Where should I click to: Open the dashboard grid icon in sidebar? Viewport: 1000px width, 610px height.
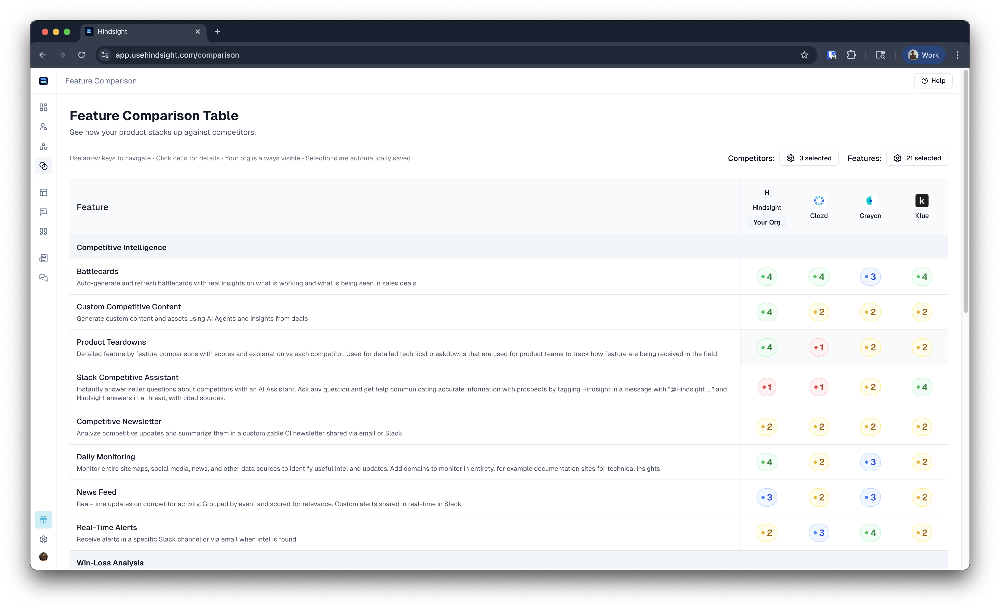pyautogui.click(x=43, y=107)
